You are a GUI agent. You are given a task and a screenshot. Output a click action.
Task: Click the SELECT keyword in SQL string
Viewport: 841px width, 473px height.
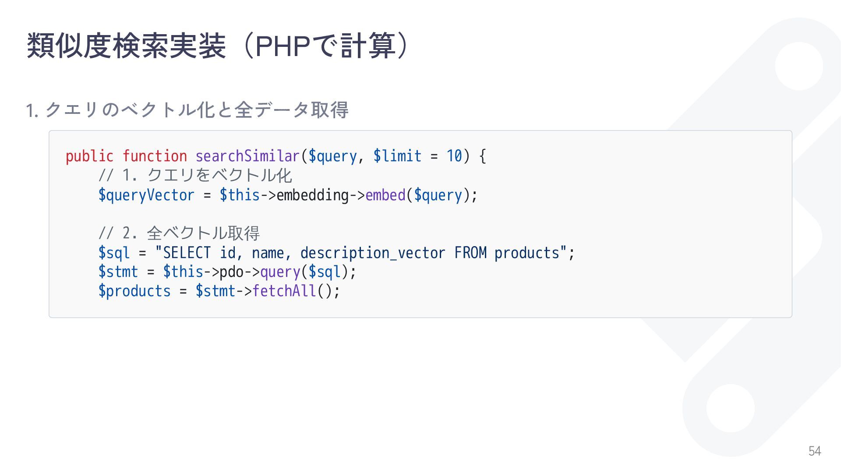187,253
